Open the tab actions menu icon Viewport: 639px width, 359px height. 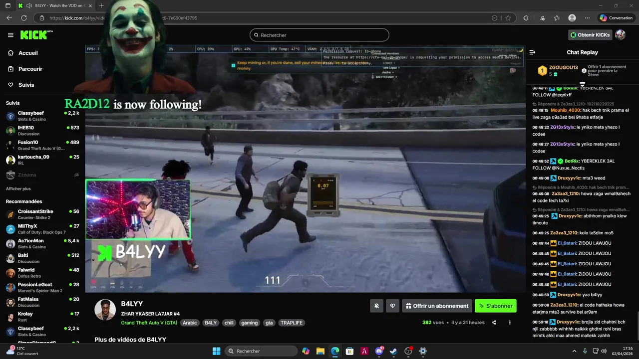pyautogui.click(x=7, y=5)
